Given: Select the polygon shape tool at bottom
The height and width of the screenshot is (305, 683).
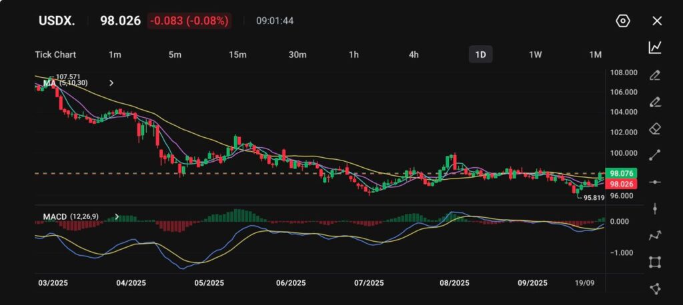Looking at the screenshot, I should click(655, 288).
